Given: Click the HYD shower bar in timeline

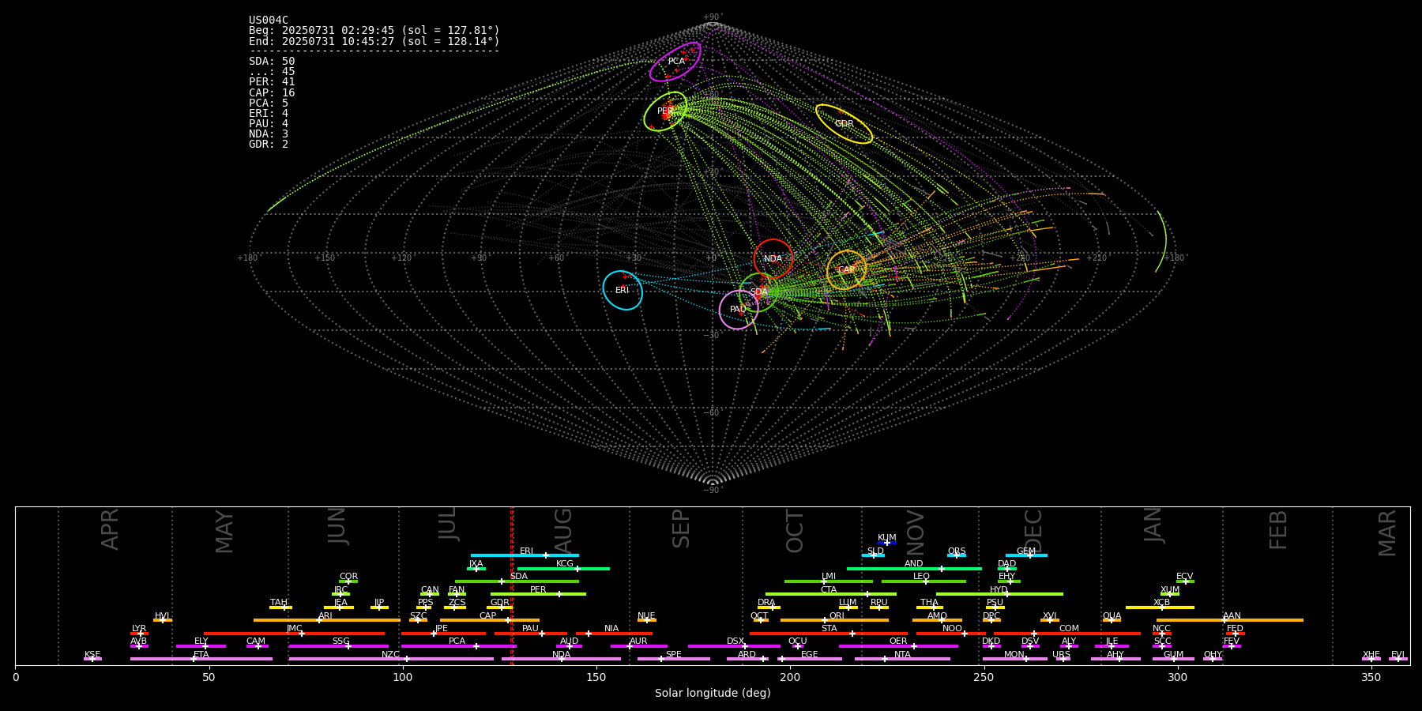Looking at the screenshot, I should (x=999, y=594).
